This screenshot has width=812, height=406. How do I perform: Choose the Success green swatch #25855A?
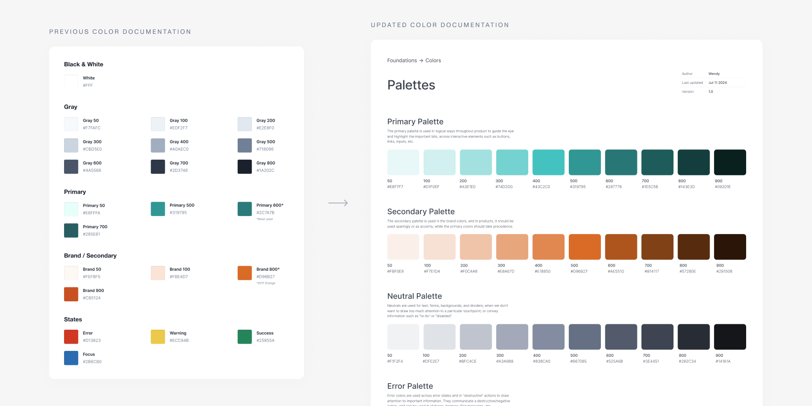[245, 337]
